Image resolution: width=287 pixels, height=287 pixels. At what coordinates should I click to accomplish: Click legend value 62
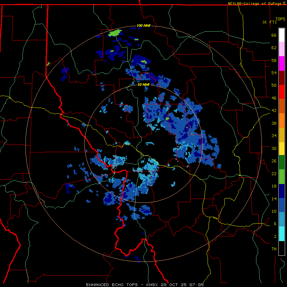(x=274, y=48)
